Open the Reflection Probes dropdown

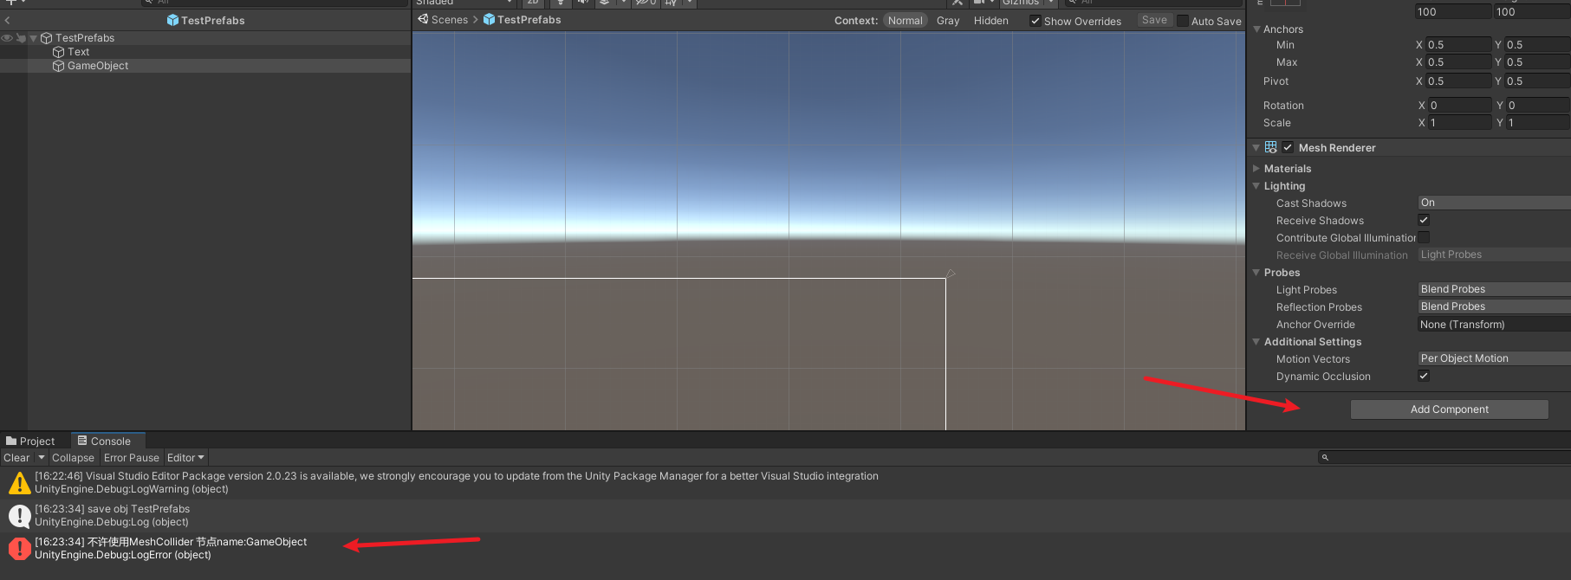pyautogui.click(x=1494, y=306)
